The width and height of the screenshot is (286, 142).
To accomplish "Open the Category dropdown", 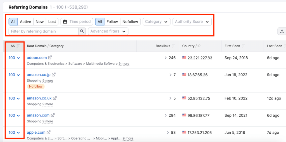I will (x=156, y=22).
